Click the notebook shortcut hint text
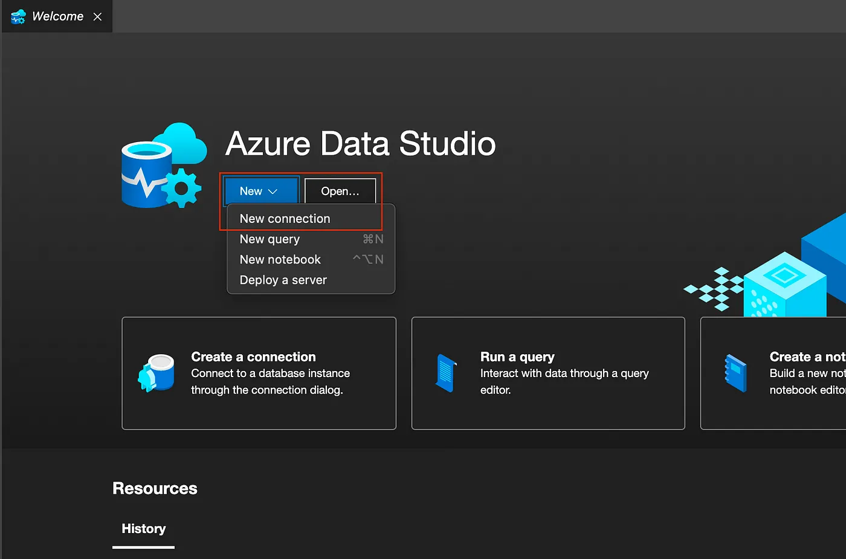Viewport: 846px width, 559px height. 368,259
